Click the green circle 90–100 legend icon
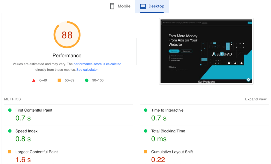Image resolution: width=271 pixels, height=164 pixels. [87, 80]
